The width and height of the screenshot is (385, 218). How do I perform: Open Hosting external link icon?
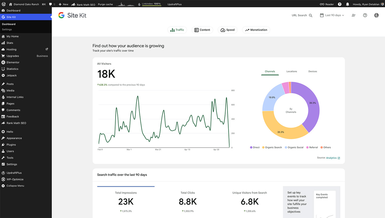tap(47, 49)
